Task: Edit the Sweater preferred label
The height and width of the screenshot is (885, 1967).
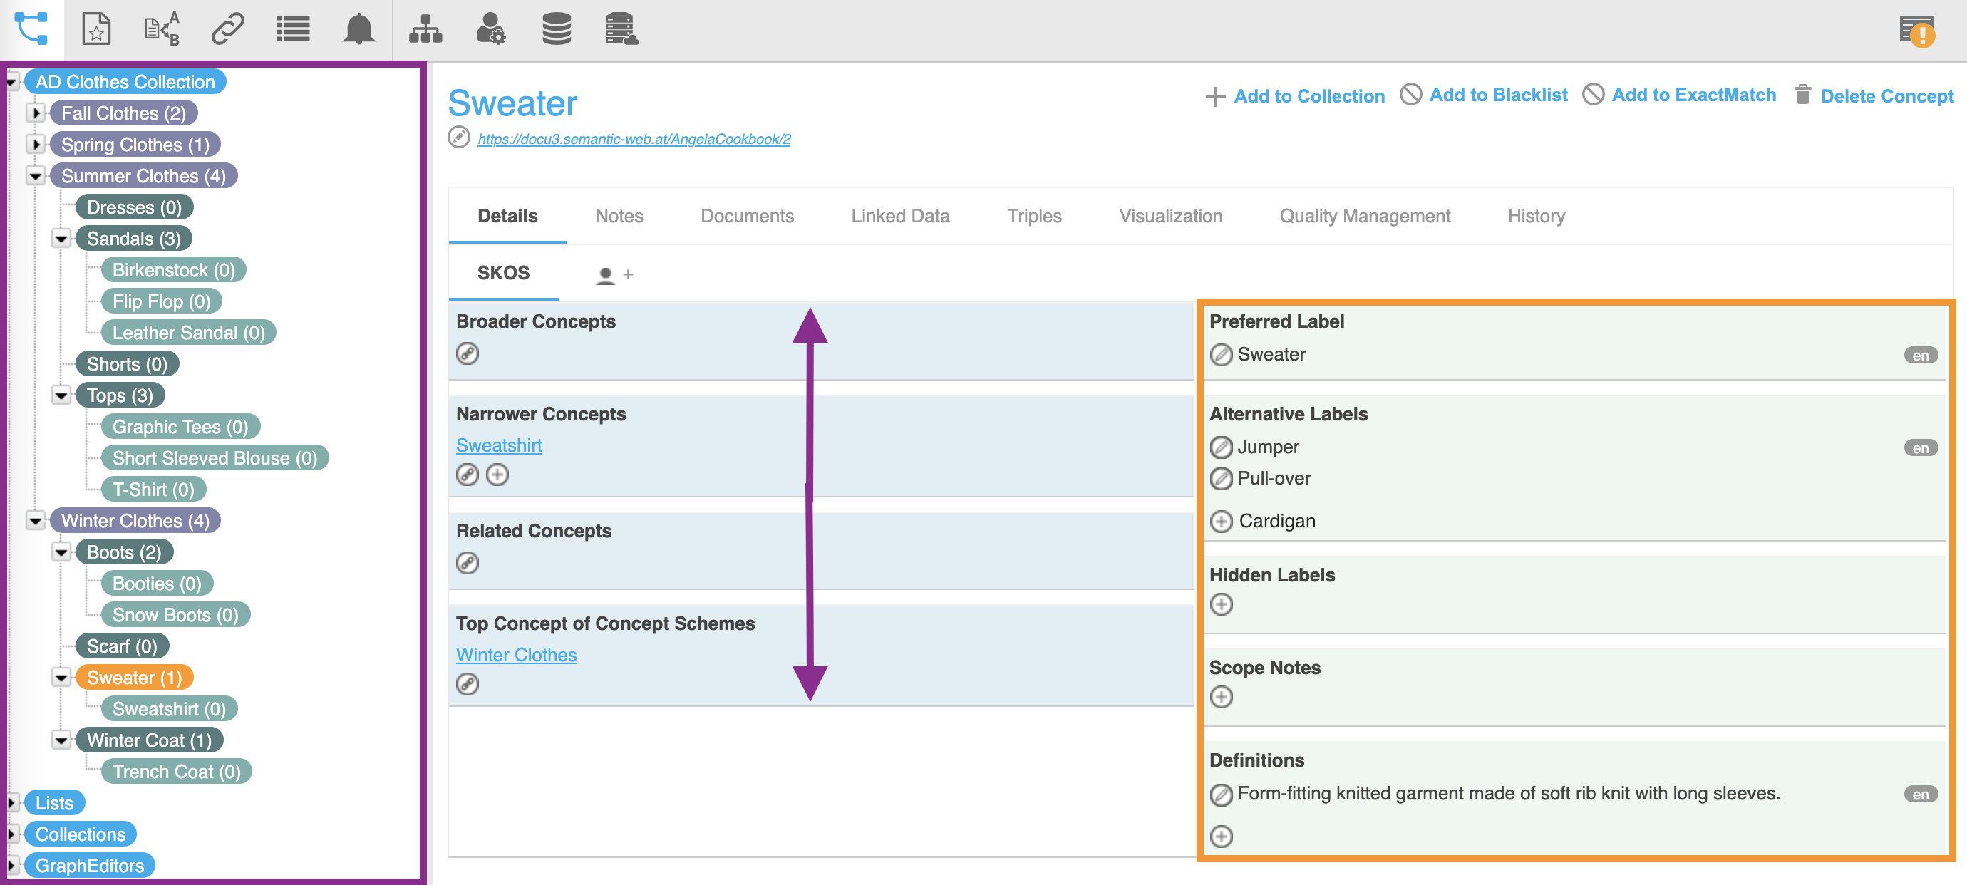Action: 1221,355
